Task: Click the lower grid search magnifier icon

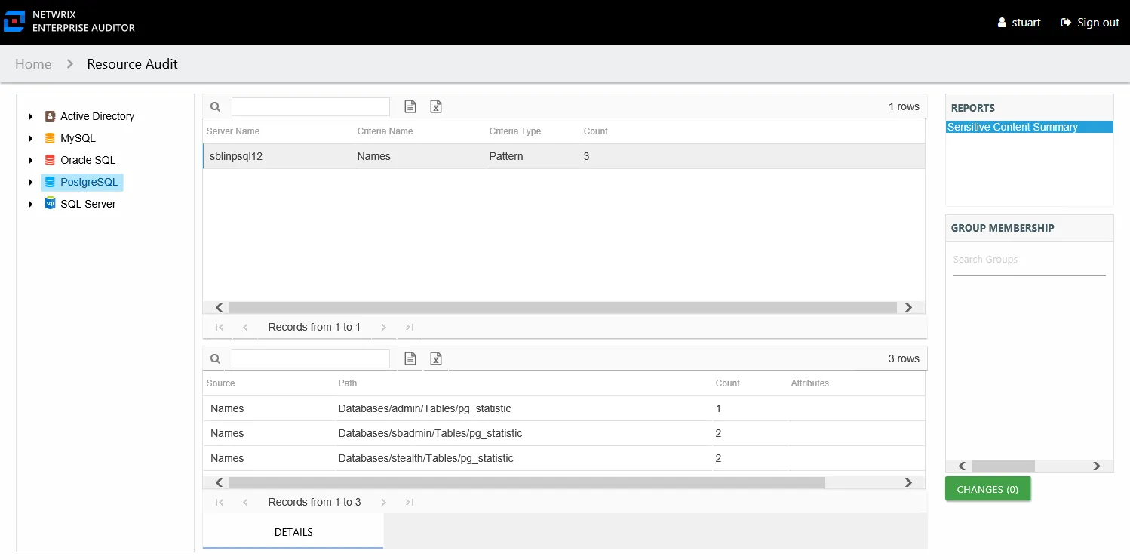Action: click(215, 359)
